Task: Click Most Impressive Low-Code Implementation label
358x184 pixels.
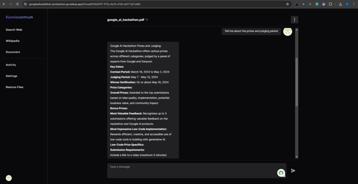Action: click(139, 129)
